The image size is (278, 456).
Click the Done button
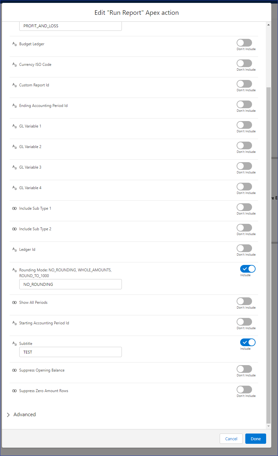coord(256,439)
